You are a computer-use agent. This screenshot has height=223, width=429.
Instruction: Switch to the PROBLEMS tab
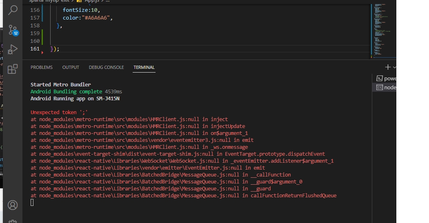click(x=42, y=67)
